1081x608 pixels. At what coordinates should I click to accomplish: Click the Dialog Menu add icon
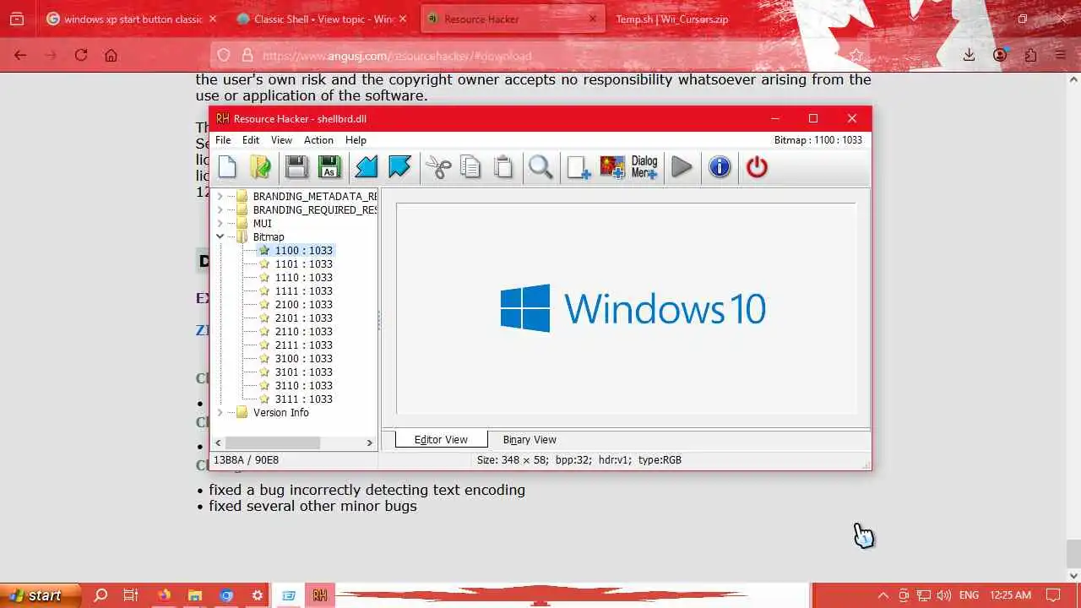(644, 167)
